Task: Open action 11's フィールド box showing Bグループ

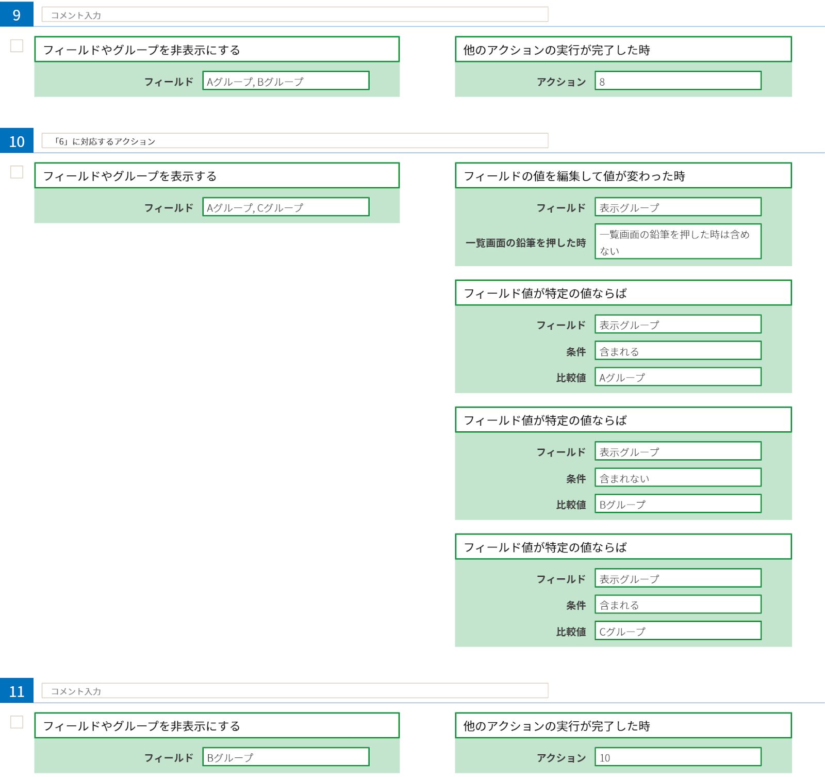Action: [x=286, y=757]
